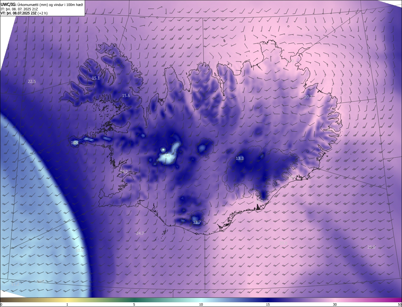Image resolution: width=402 pixels, height=307 pixels.
Task: Click the 25.0 value label
Action: pyautogui.click(x=371, y=247)
